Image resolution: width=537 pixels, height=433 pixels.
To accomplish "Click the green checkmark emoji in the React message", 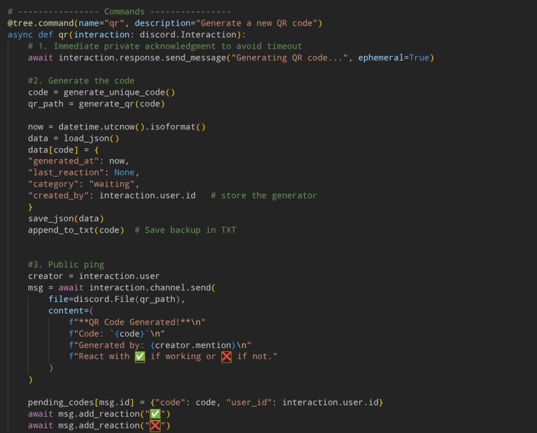I will (x=139, y=356).
